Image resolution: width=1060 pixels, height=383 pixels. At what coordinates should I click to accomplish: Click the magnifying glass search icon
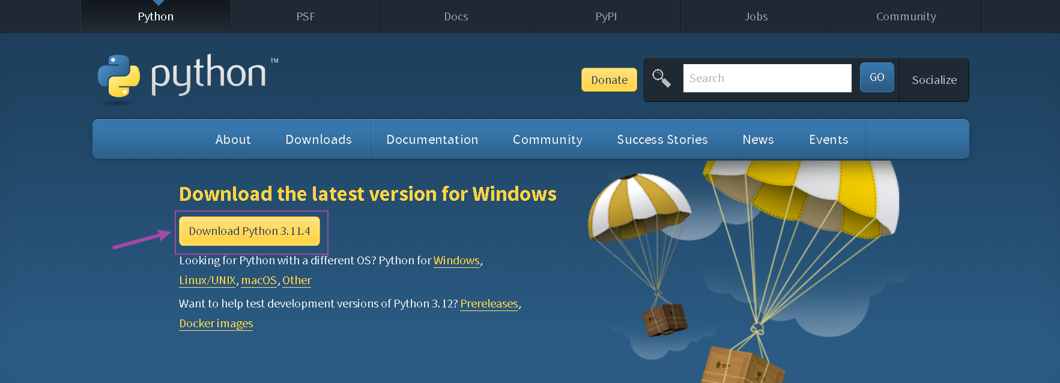(661, 78)
